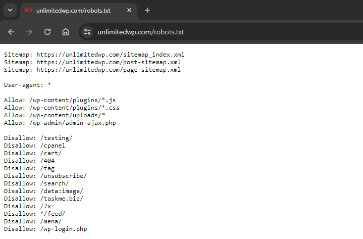Click the 'Disallow: /testing/' line
Image resolution: width=363 pixels, height=239 pixels.
click(38, 138)
